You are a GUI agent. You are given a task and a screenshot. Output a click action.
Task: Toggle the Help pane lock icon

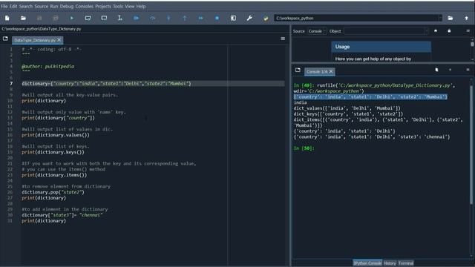pyautogui.click(x=449, y=31)
